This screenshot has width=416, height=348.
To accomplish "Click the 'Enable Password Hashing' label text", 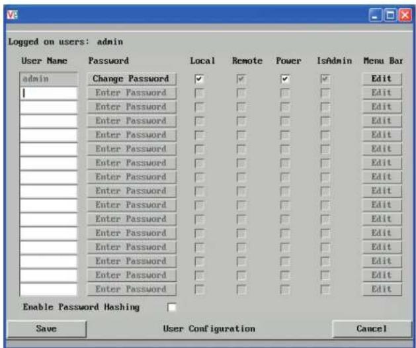I will (81, 308).
